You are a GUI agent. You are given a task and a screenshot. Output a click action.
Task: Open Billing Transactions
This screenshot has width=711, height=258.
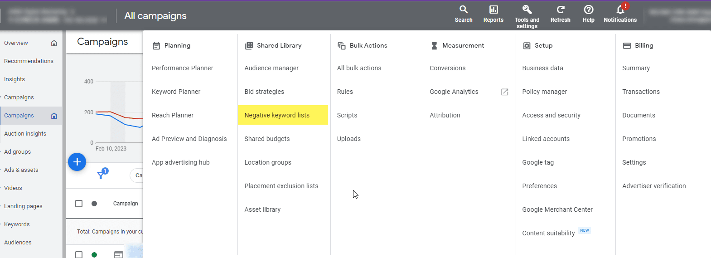pos(641,92)
